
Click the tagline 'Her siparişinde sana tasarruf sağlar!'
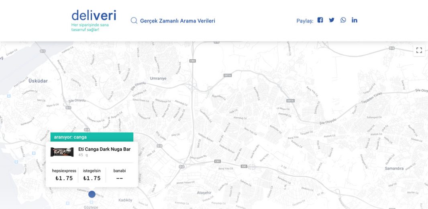click(90, 27)
